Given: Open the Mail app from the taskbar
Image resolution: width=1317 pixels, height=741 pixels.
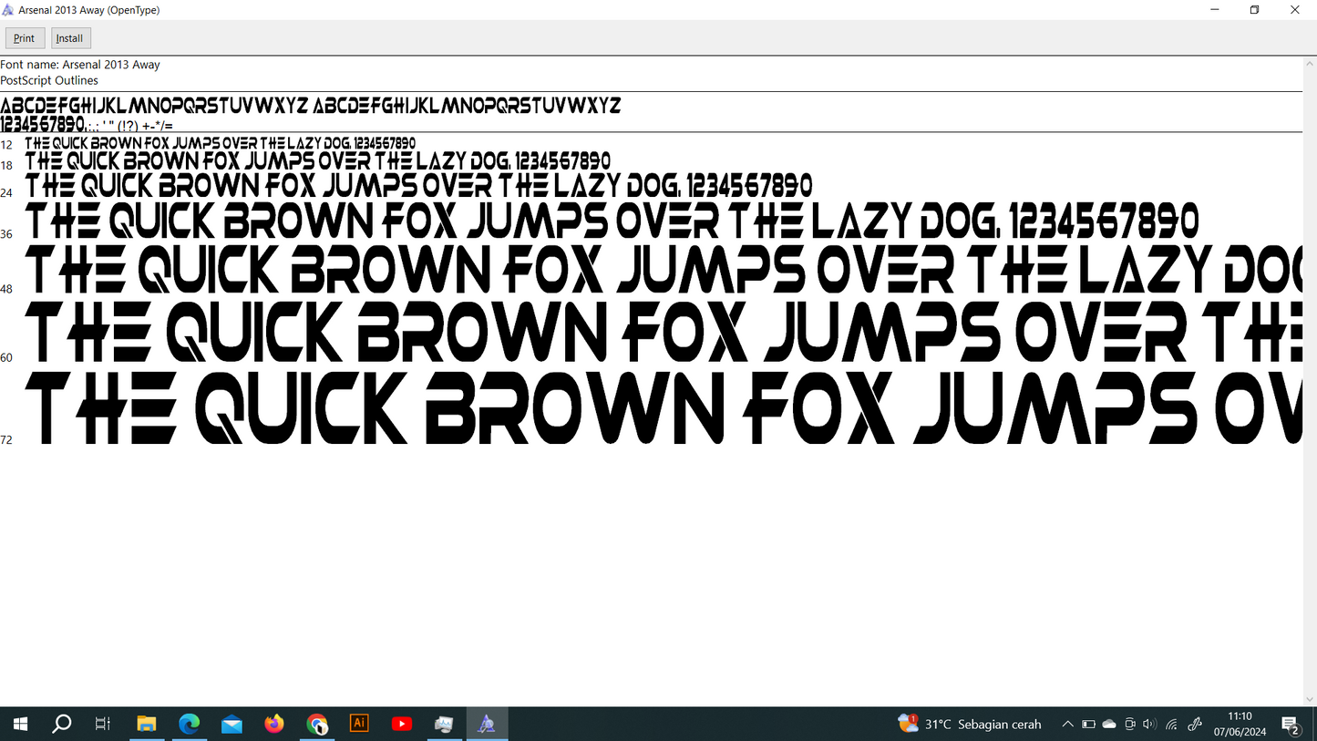Looking at the screenshot, I should (232, 725).
